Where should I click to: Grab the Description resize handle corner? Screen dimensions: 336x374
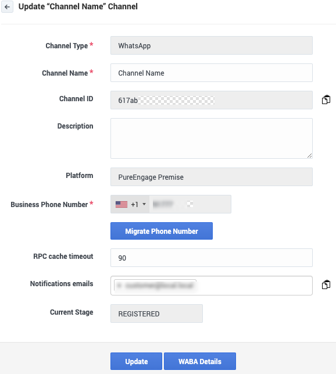pos(309,155)
